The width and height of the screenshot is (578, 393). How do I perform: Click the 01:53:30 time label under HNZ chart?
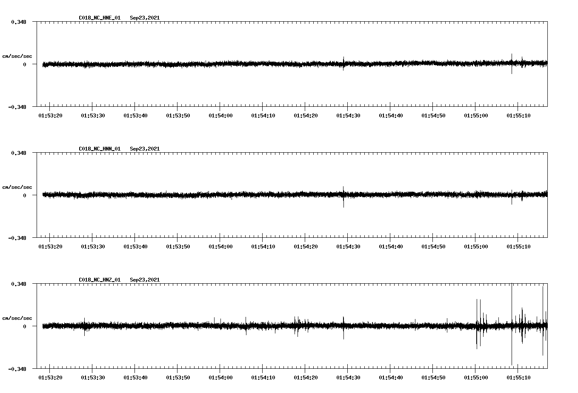[x=93, y=378]
